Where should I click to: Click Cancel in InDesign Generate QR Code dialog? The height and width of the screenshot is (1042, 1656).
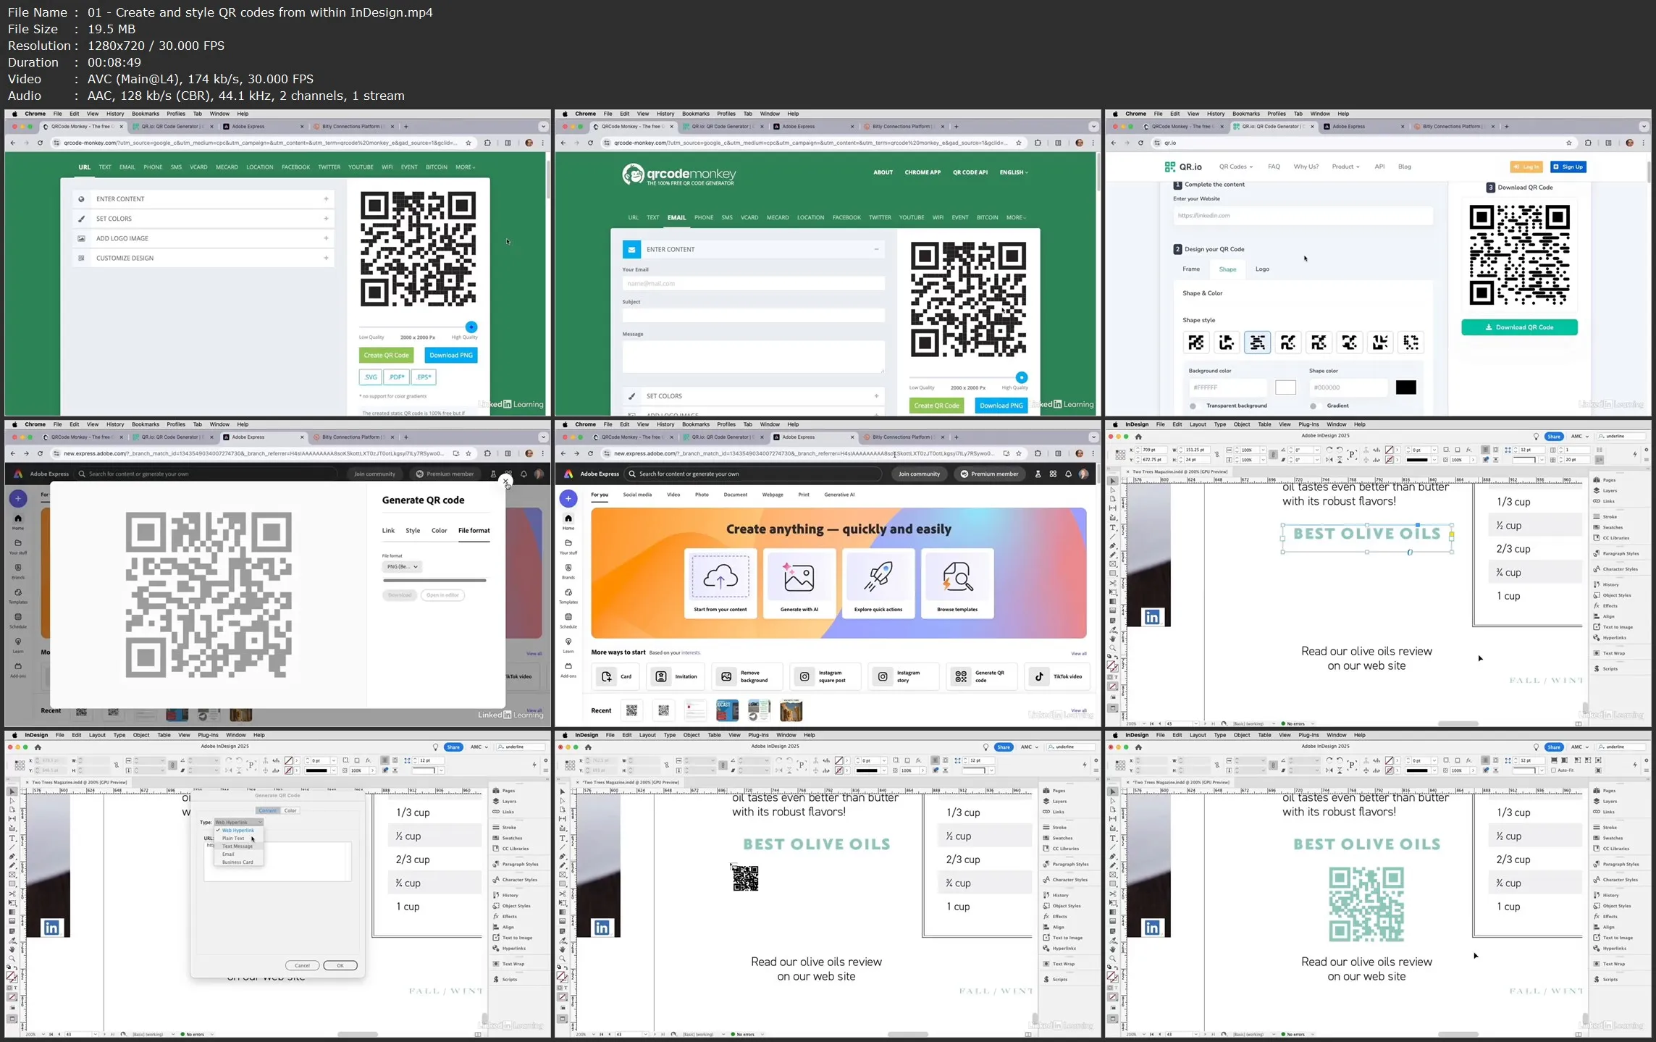(x=302, y=965)
